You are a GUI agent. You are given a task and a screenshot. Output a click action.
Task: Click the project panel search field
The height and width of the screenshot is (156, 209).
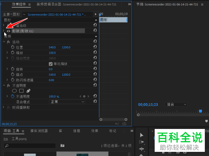tap(30, 146)
